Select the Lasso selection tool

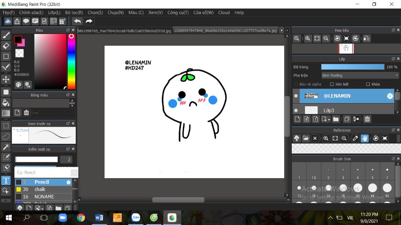click(x=6, y=136)
